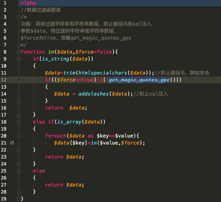
Task: Click the 'return' keyword on line 27
Action: click(x=54, y=185)
